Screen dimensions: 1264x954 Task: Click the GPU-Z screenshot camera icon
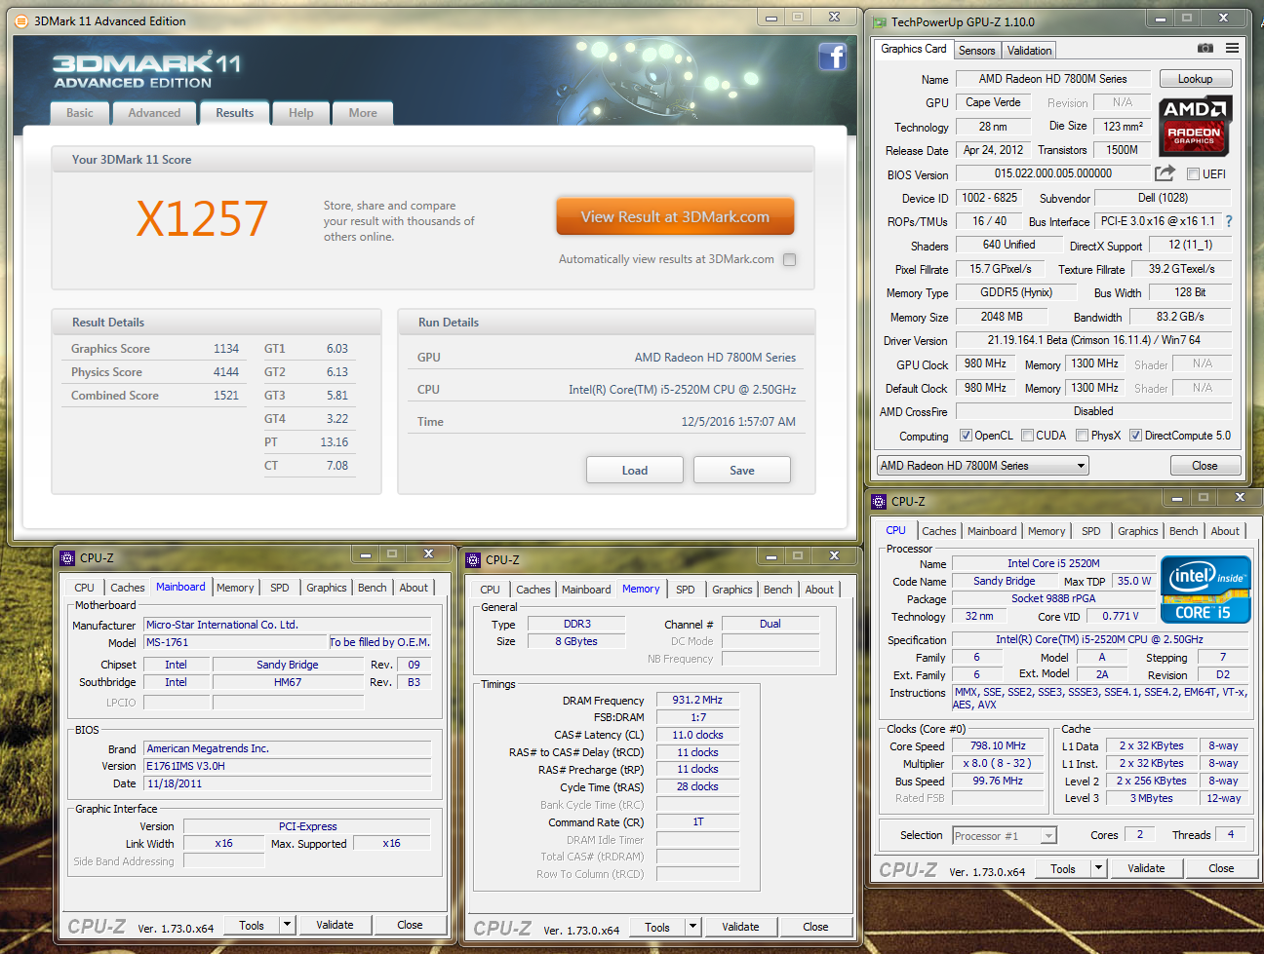pyautogui.click(x=1205, y=48)
